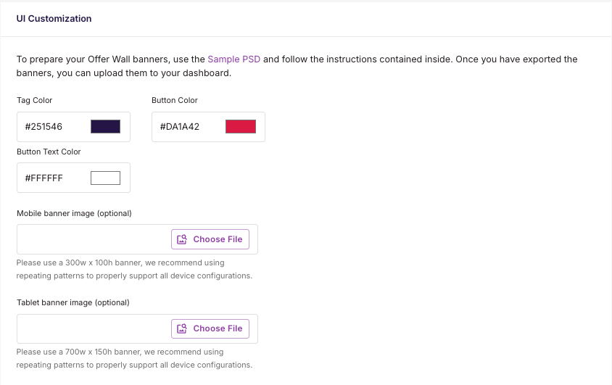Click the #DA1A42 Button Color hex field
The width and height of the screenshot is (612, 385).
[208, 127]
